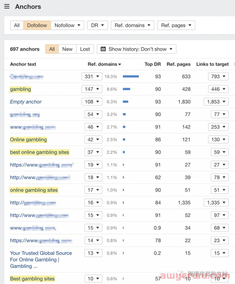Open online gambling sites anchor link

[x=34, y=190]
